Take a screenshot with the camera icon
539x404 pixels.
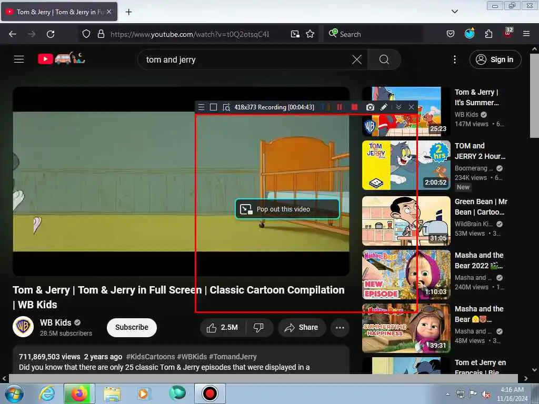click(x=370, y=107)
